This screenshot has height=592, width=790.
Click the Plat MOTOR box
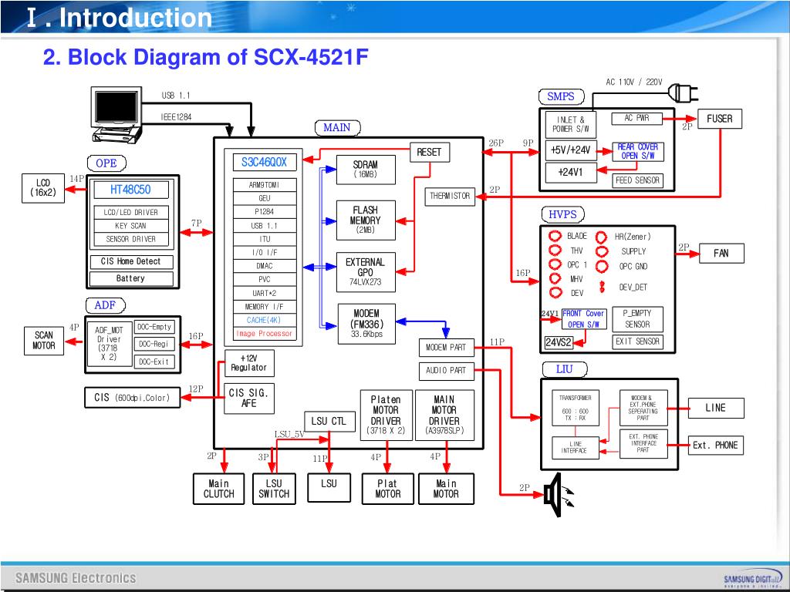pos(387,488)
